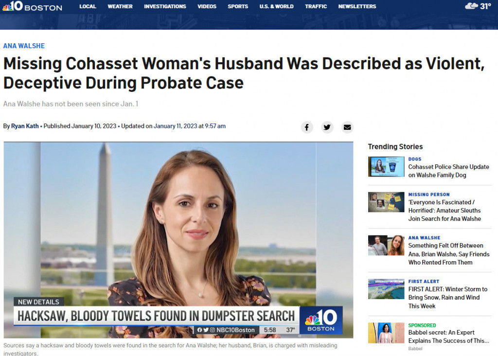
Task: Open the Weather menu
Action: click(120, 6)
